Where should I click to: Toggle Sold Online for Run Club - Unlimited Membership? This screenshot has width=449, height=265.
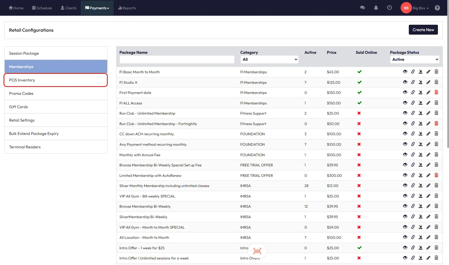[x=359, y=113]
